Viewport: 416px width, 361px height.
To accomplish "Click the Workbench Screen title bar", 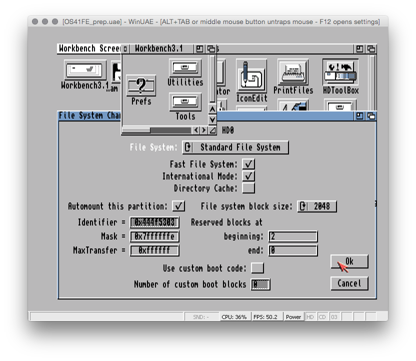I will coord(89,49).
